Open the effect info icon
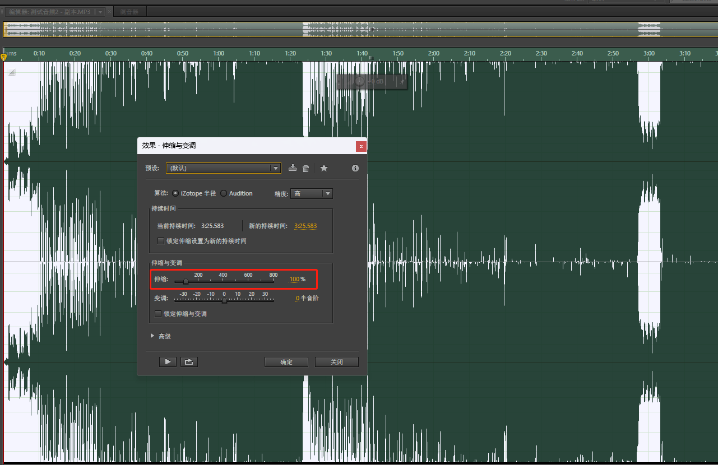 click(x=355, y=168)
